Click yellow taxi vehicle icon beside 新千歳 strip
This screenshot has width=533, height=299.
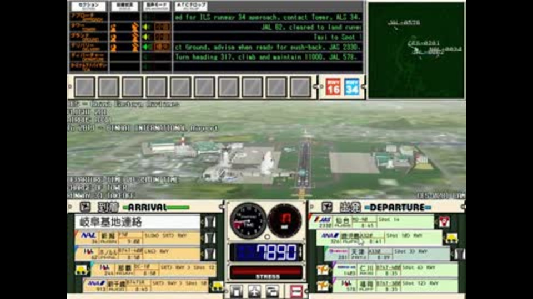point(217,286)
